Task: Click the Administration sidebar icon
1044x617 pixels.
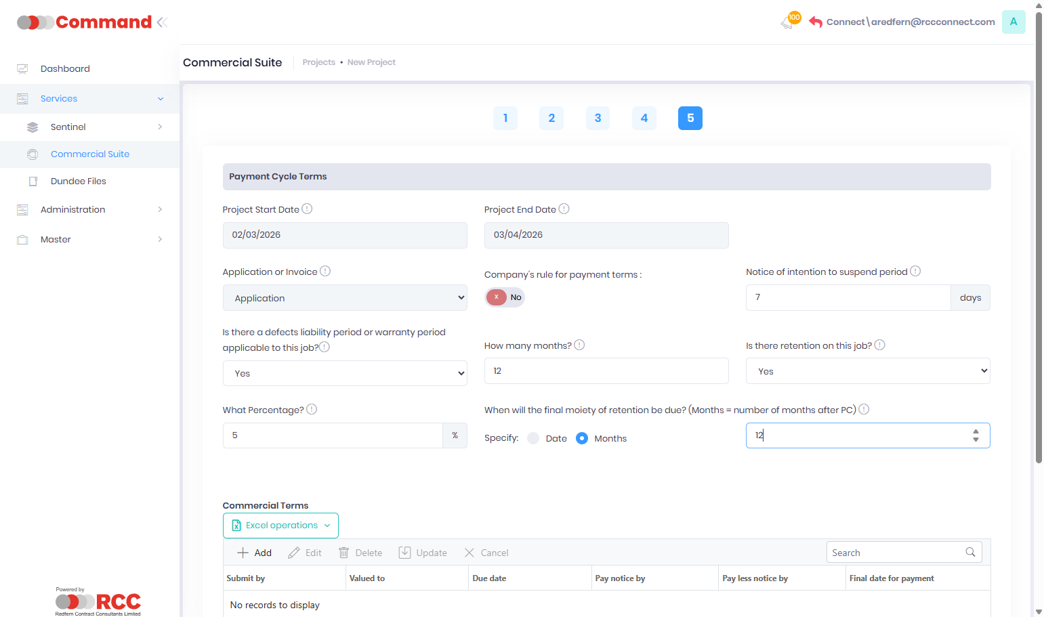Action: (22, 209)
